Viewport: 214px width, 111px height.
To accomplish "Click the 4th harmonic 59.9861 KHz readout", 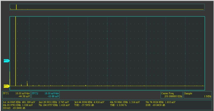I will (x=125, y=102).
